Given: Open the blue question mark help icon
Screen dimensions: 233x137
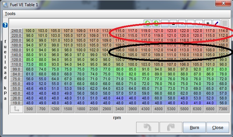Looking at the screenshot, I should [x=5, y=25].
